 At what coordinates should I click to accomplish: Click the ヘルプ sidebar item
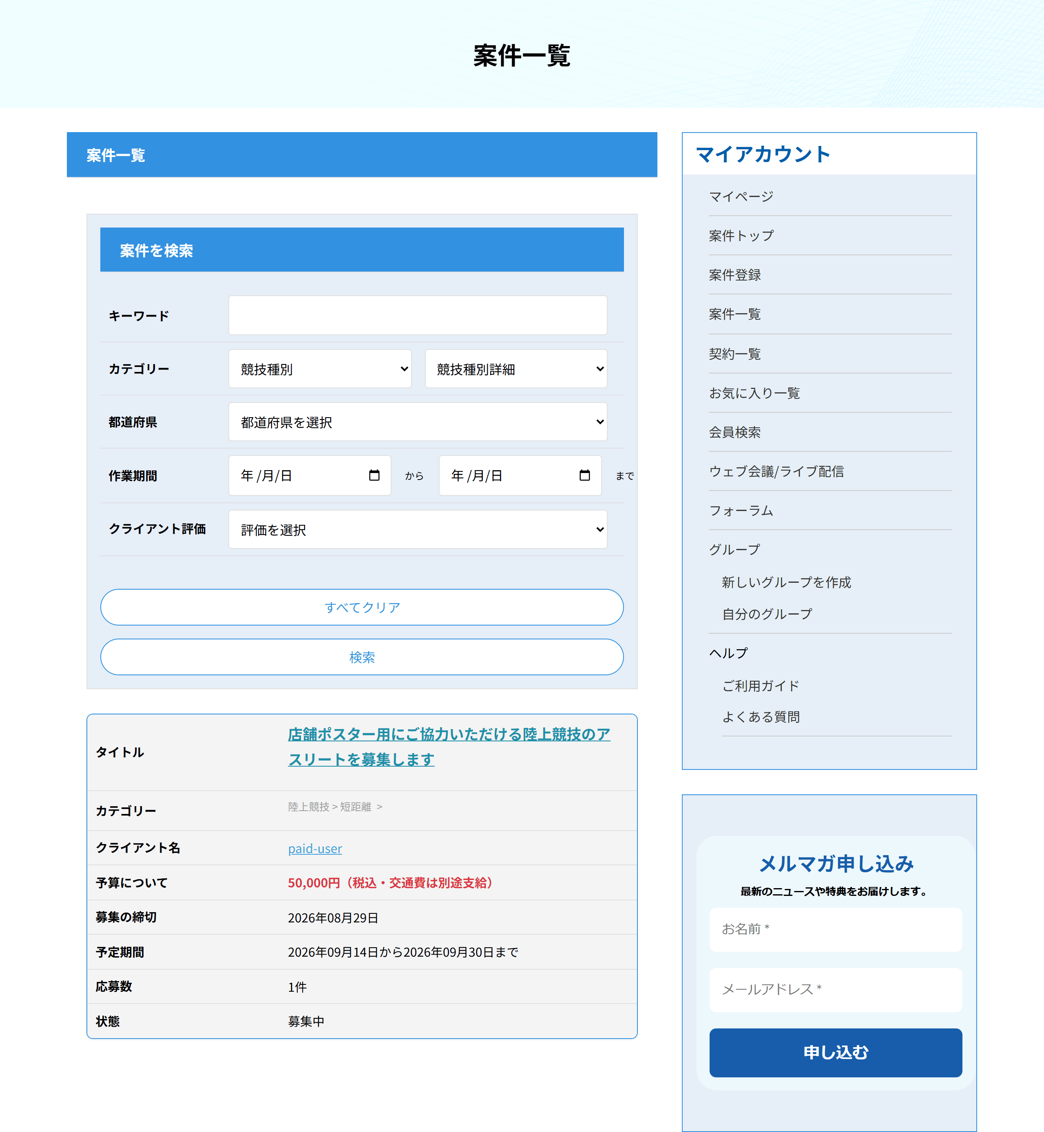[728, 653]
